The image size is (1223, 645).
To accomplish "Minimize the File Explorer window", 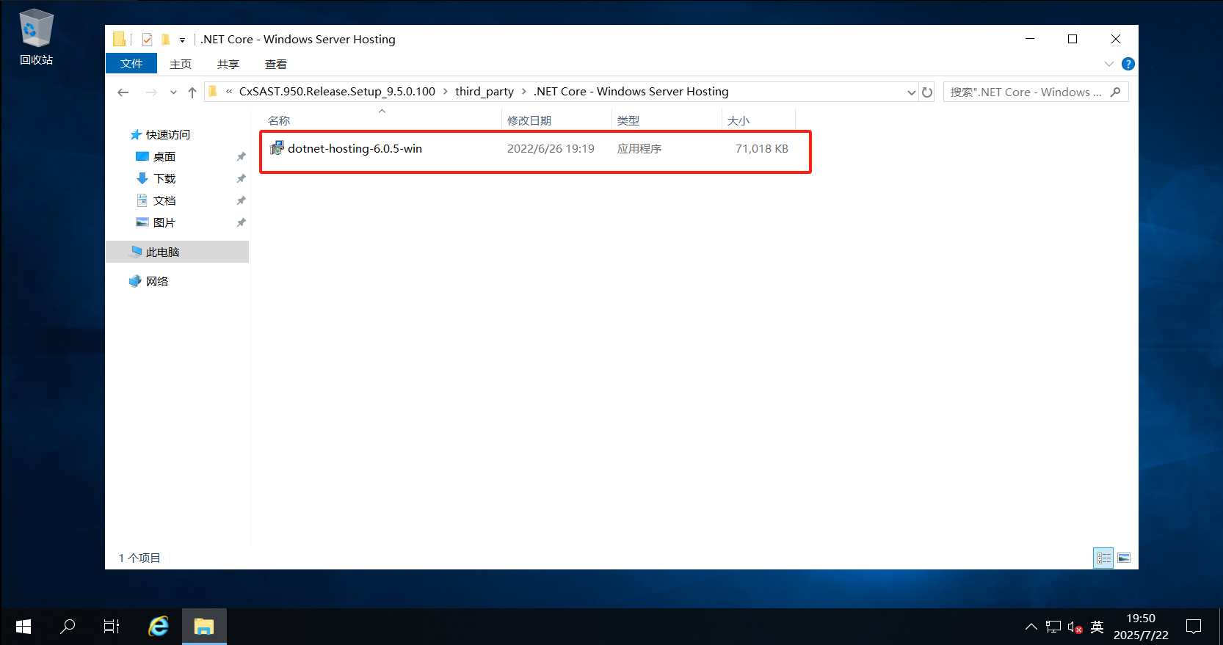I will pos(1030,39).
